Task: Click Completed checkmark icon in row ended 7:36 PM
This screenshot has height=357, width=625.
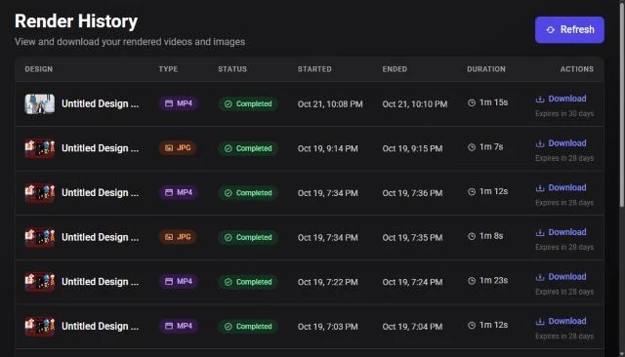Action: tap(228, 193)
